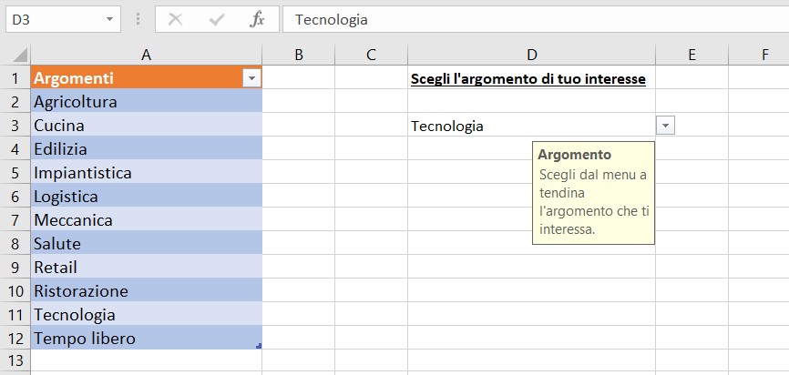The height and width of the screenshot is (375, 789).
Task: Click the Select All corner triangle
Action: [15, 55]
